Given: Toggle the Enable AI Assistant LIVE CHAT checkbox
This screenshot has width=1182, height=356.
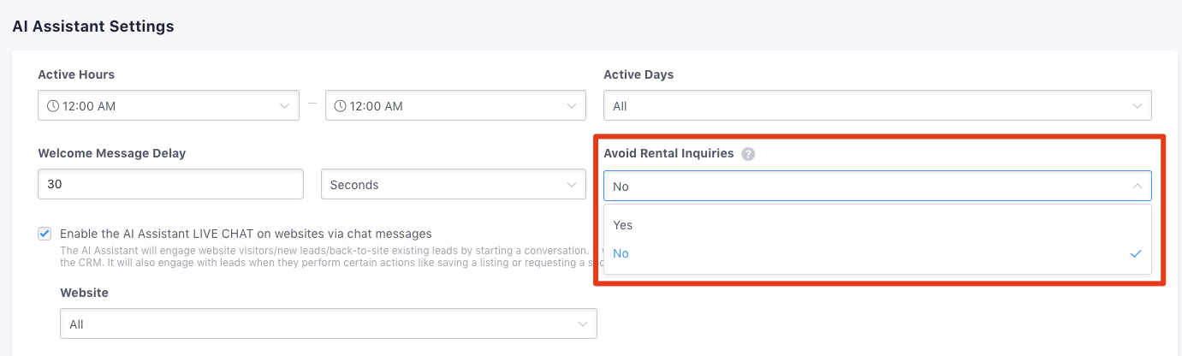Looking at the screenshot, I should pyautogui.click(x=45, y=234).
